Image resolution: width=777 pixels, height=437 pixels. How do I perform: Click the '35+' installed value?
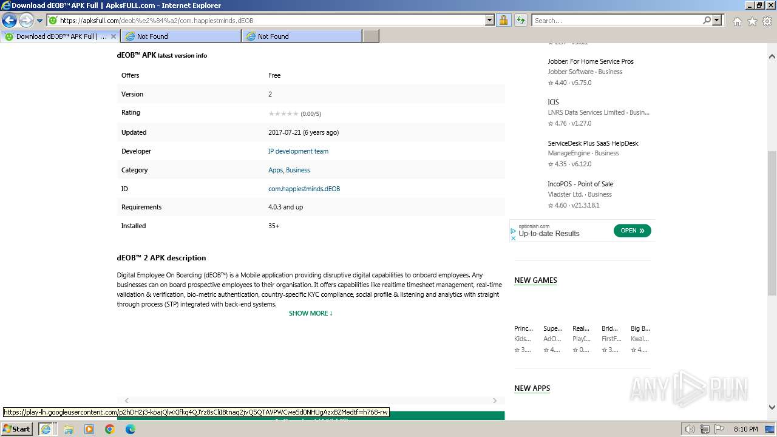tap(274, 226)
